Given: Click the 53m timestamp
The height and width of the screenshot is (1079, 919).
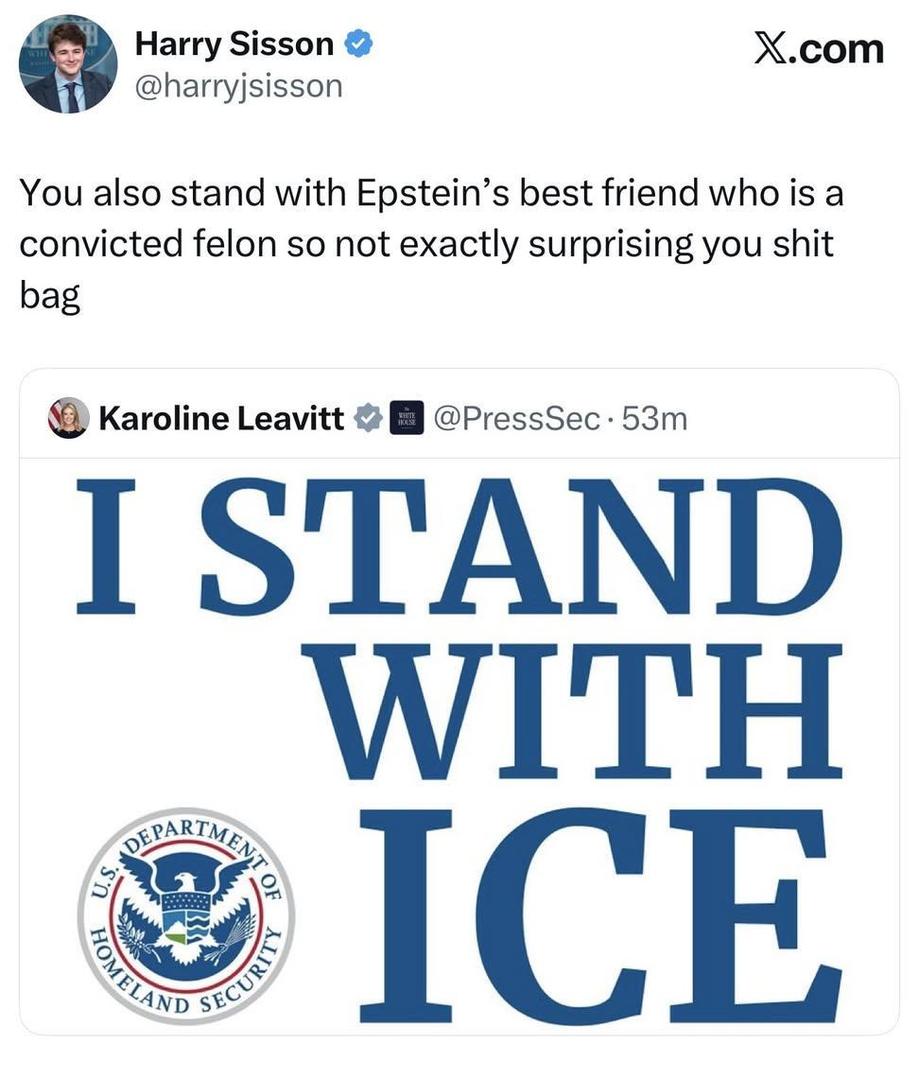Looking at the screenshot, I should [x=654, y=417].
